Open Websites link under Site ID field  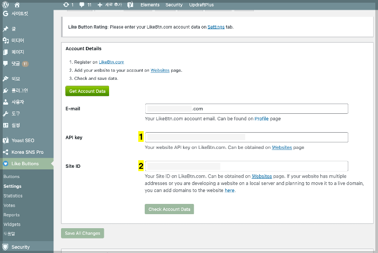(x=262, y=176)
